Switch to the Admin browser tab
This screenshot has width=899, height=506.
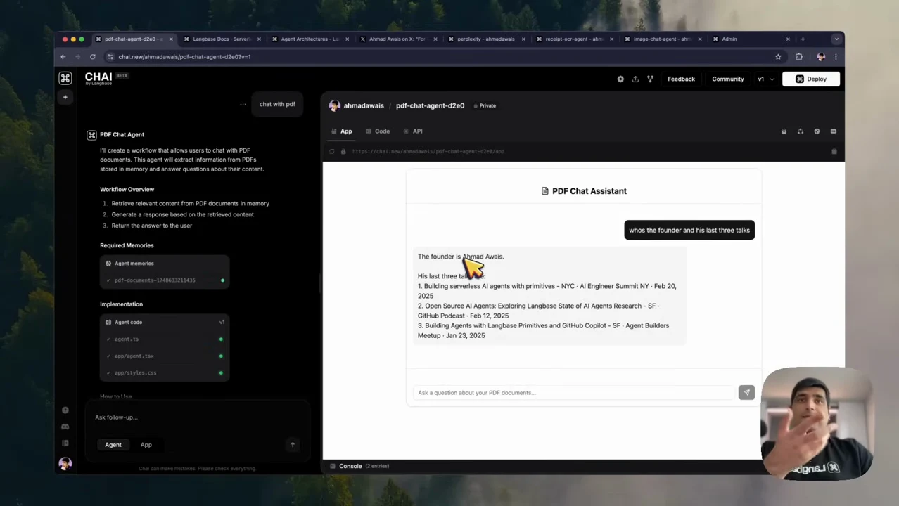pyautogui.click(x=750, y=39)
